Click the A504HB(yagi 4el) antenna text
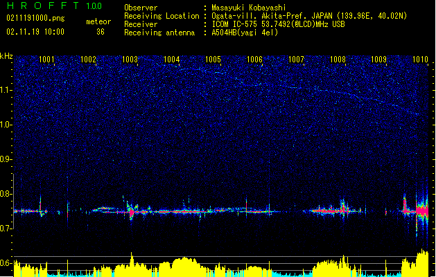The image size is (436, 277). tap(245, 33)
